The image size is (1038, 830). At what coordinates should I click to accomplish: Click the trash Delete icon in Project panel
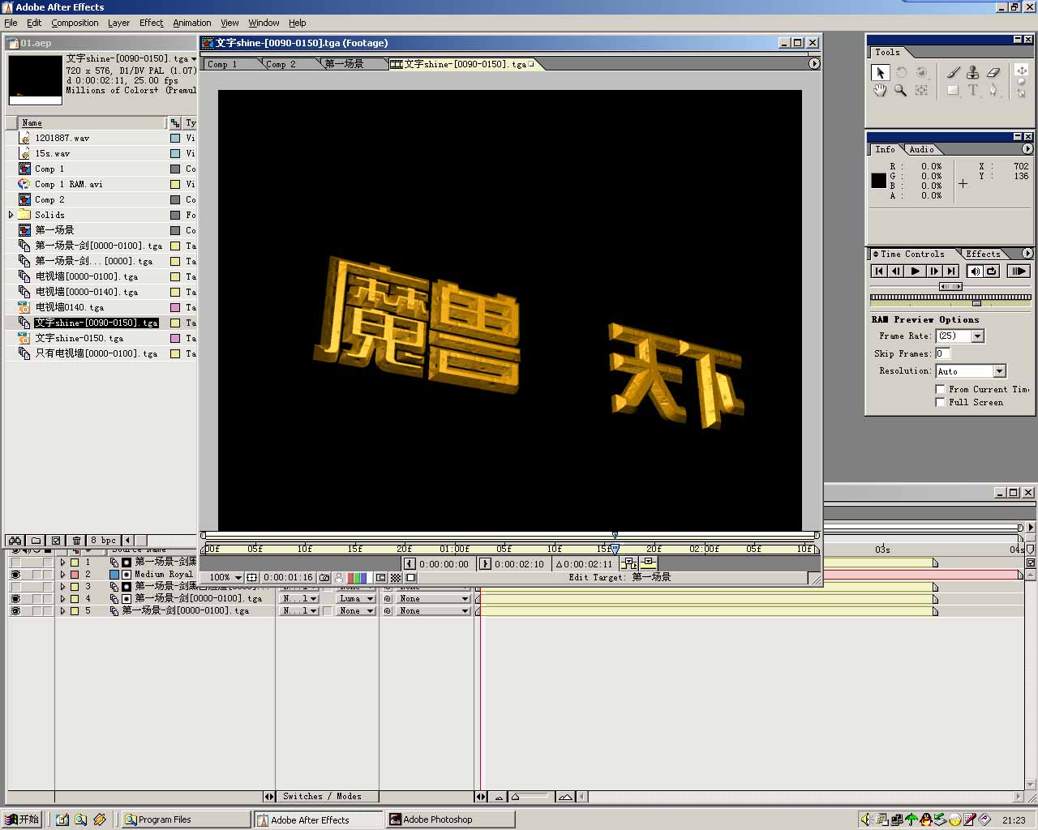click(x=76, y=541)
